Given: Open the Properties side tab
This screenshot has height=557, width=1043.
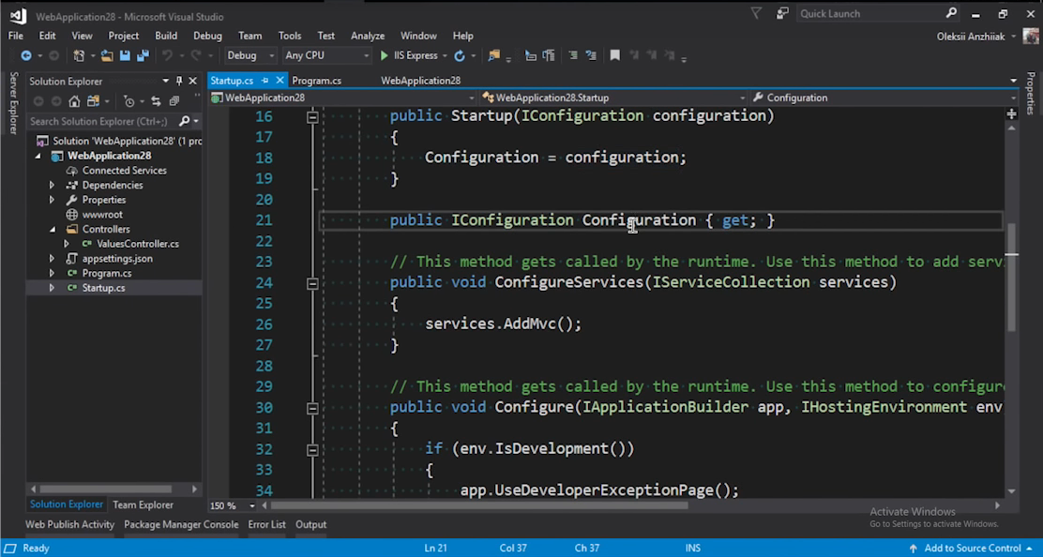Looking at the screenshot, I should 1031,93.
